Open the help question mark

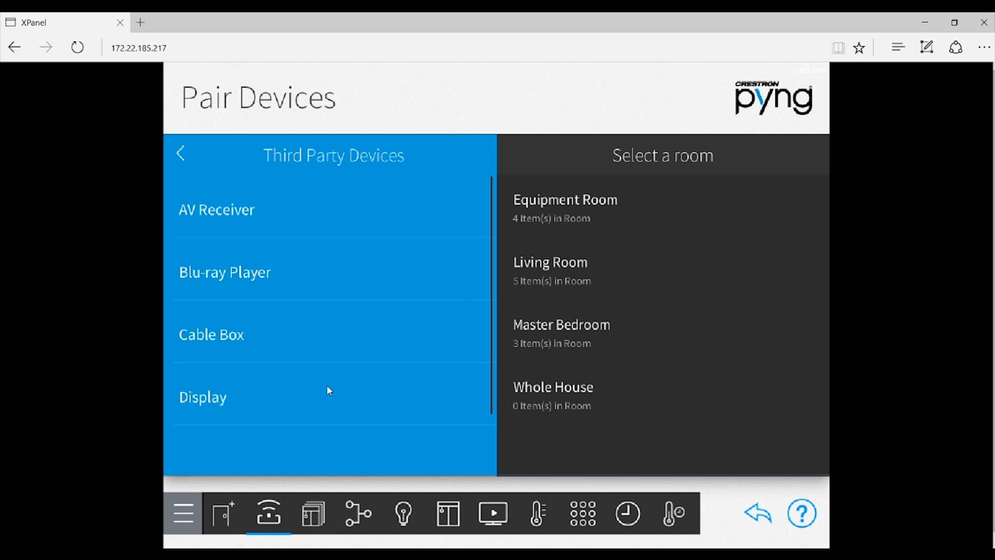802,513
